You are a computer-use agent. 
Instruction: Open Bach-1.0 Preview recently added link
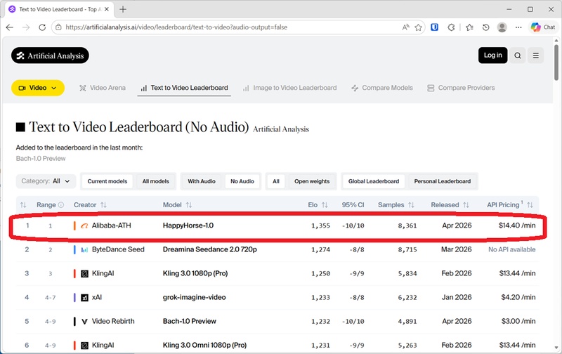41,158
